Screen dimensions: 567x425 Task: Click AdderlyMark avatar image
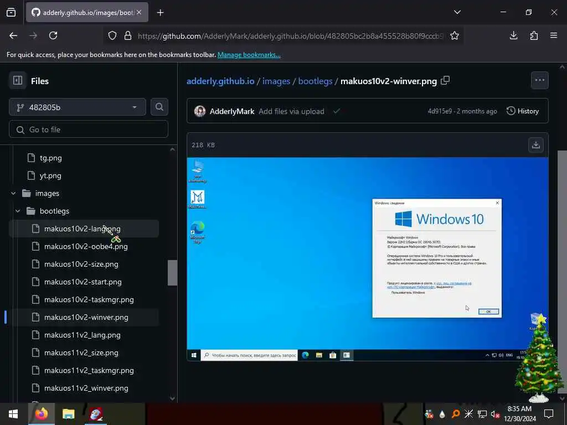tap(199, 111)
